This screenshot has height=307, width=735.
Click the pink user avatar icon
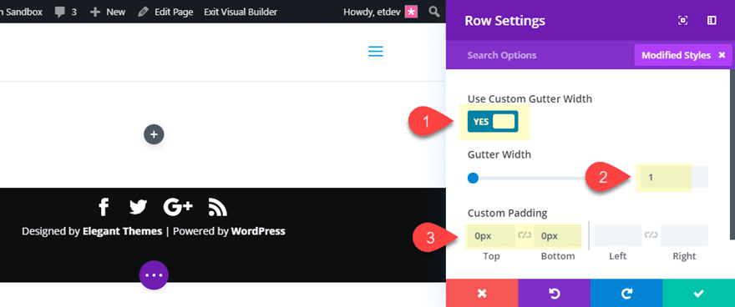point(411,12)
